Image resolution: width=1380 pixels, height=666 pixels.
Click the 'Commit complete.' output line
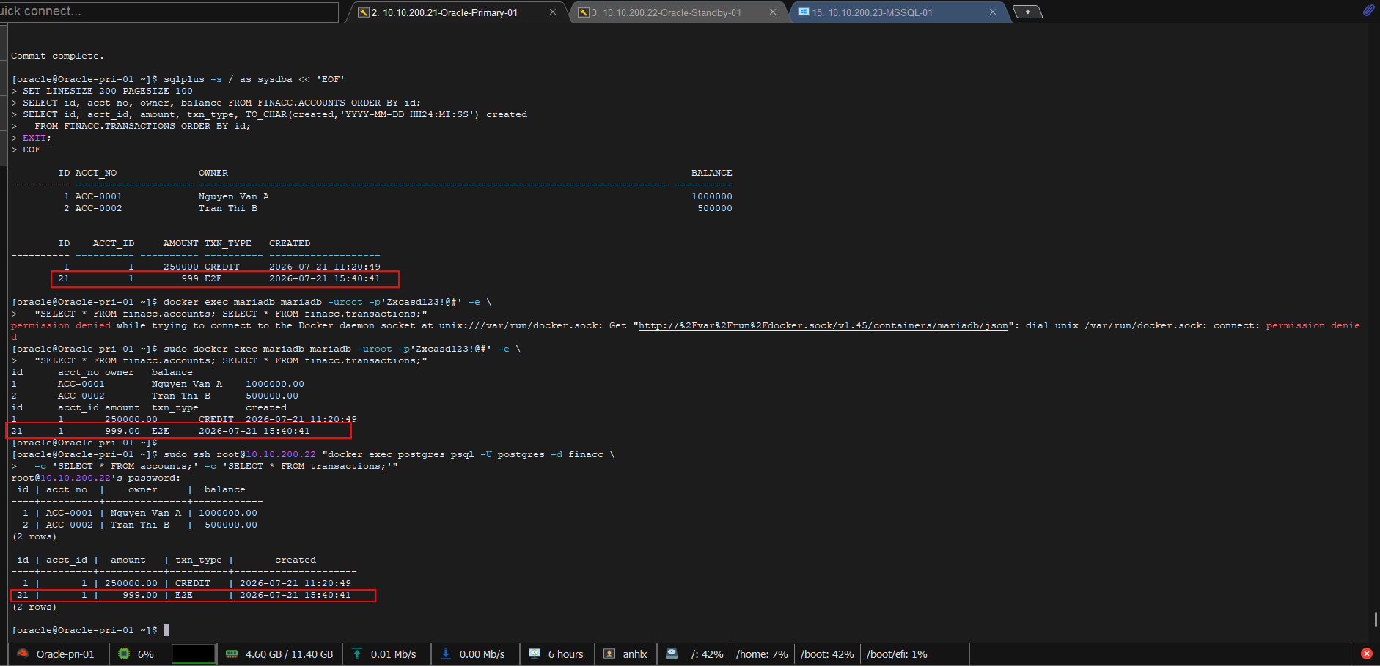pyautogui.click(x=57, y=56)
